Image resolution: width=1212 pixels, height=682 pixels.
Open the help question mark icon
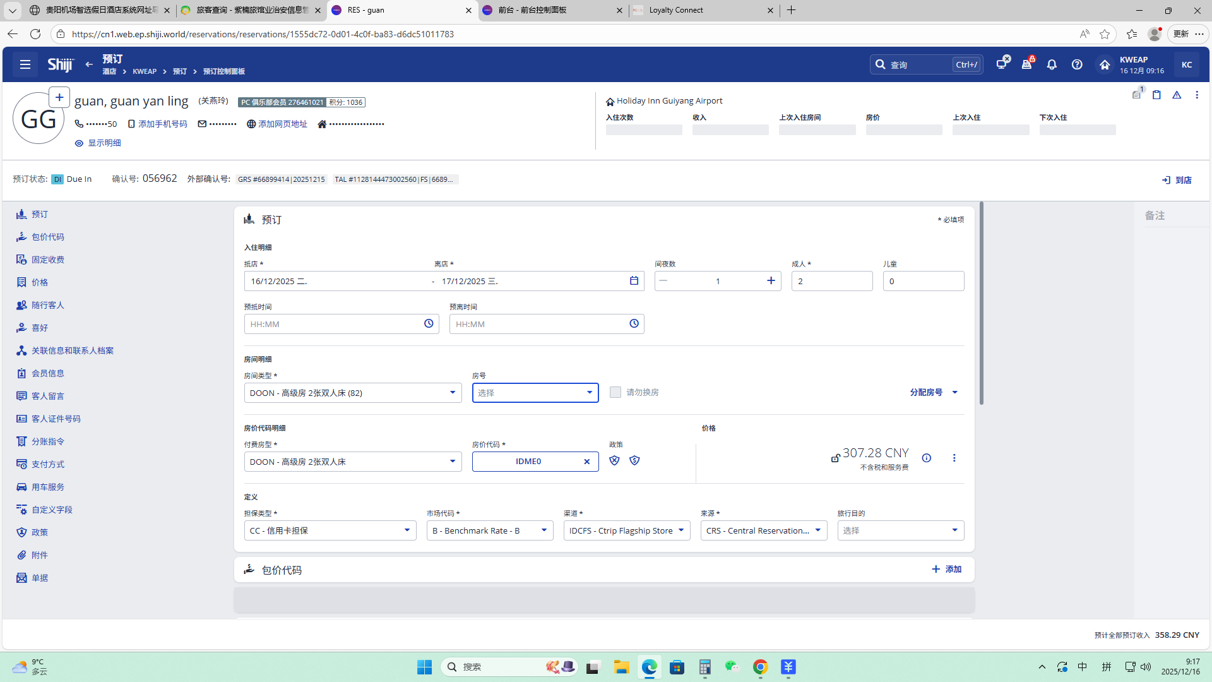coord(1077,64)
